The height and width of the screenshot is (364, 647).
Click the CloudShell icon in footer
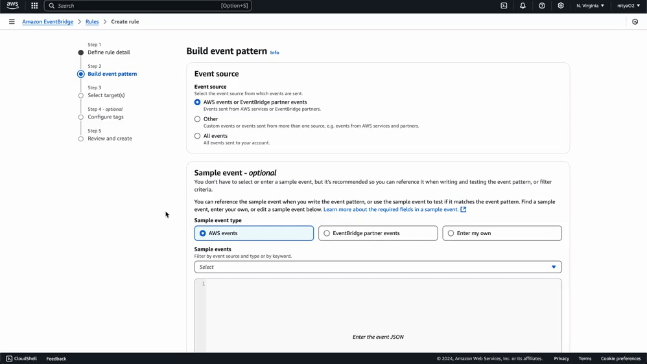click(9, 359)
